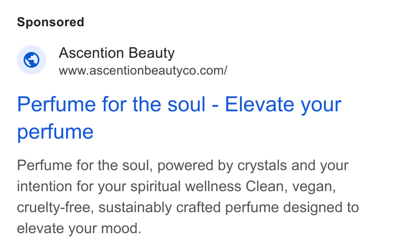Visit the www.ascentionbeautyco.com/ URL

(143, 70)
